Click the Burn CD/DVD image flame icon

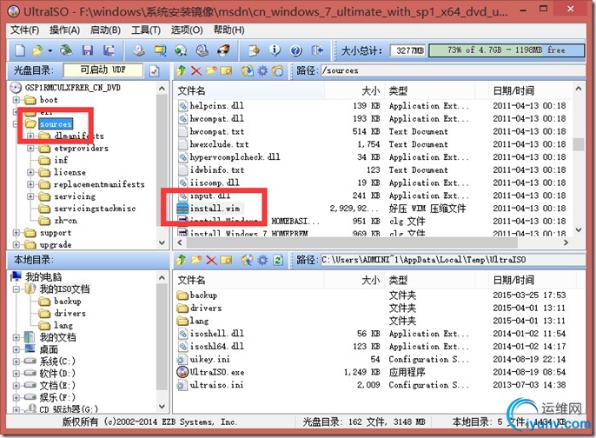(223, 50)
